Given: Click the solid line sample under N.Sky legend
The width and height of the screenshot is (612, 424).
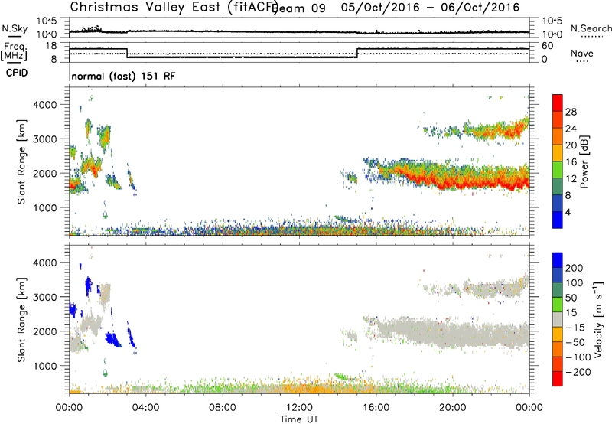Looking at the screenshot, I should click(15, 37).
